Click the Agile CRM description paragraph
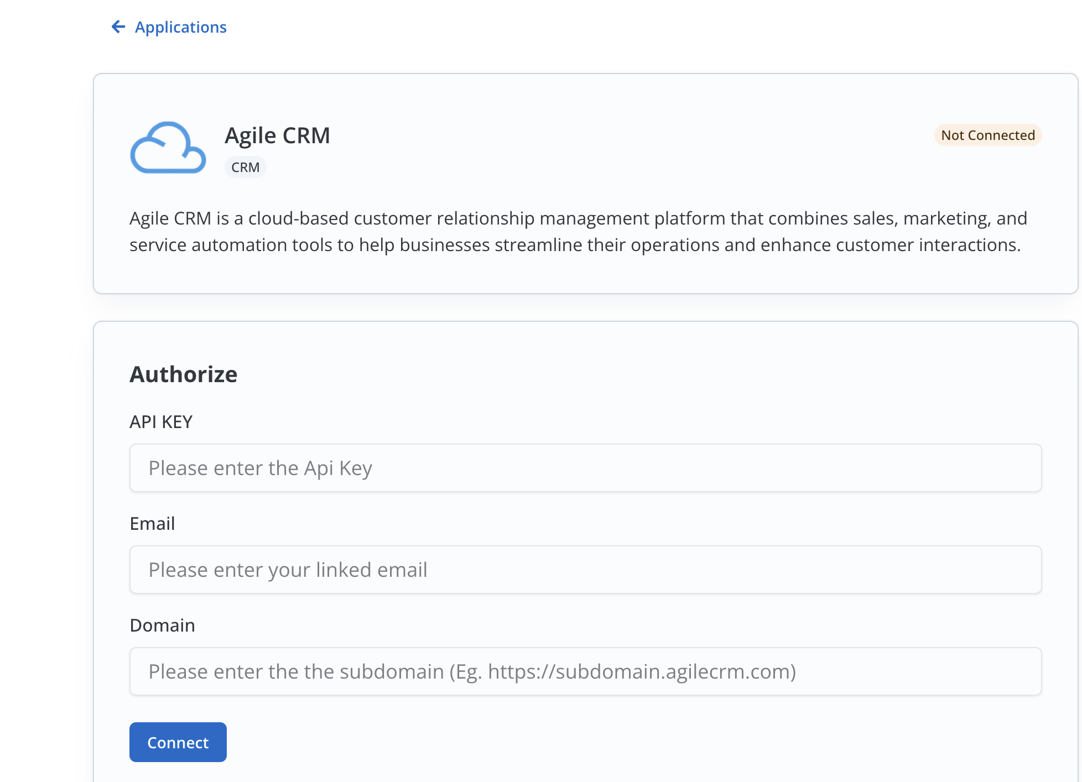Image resolution: width=1082 pixels, height=782 pixels. tap(578, 231)
